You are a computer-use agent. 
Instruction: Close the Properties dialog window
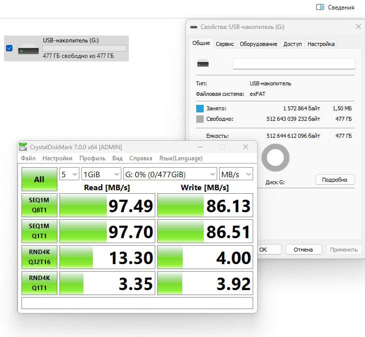[359, 27]
